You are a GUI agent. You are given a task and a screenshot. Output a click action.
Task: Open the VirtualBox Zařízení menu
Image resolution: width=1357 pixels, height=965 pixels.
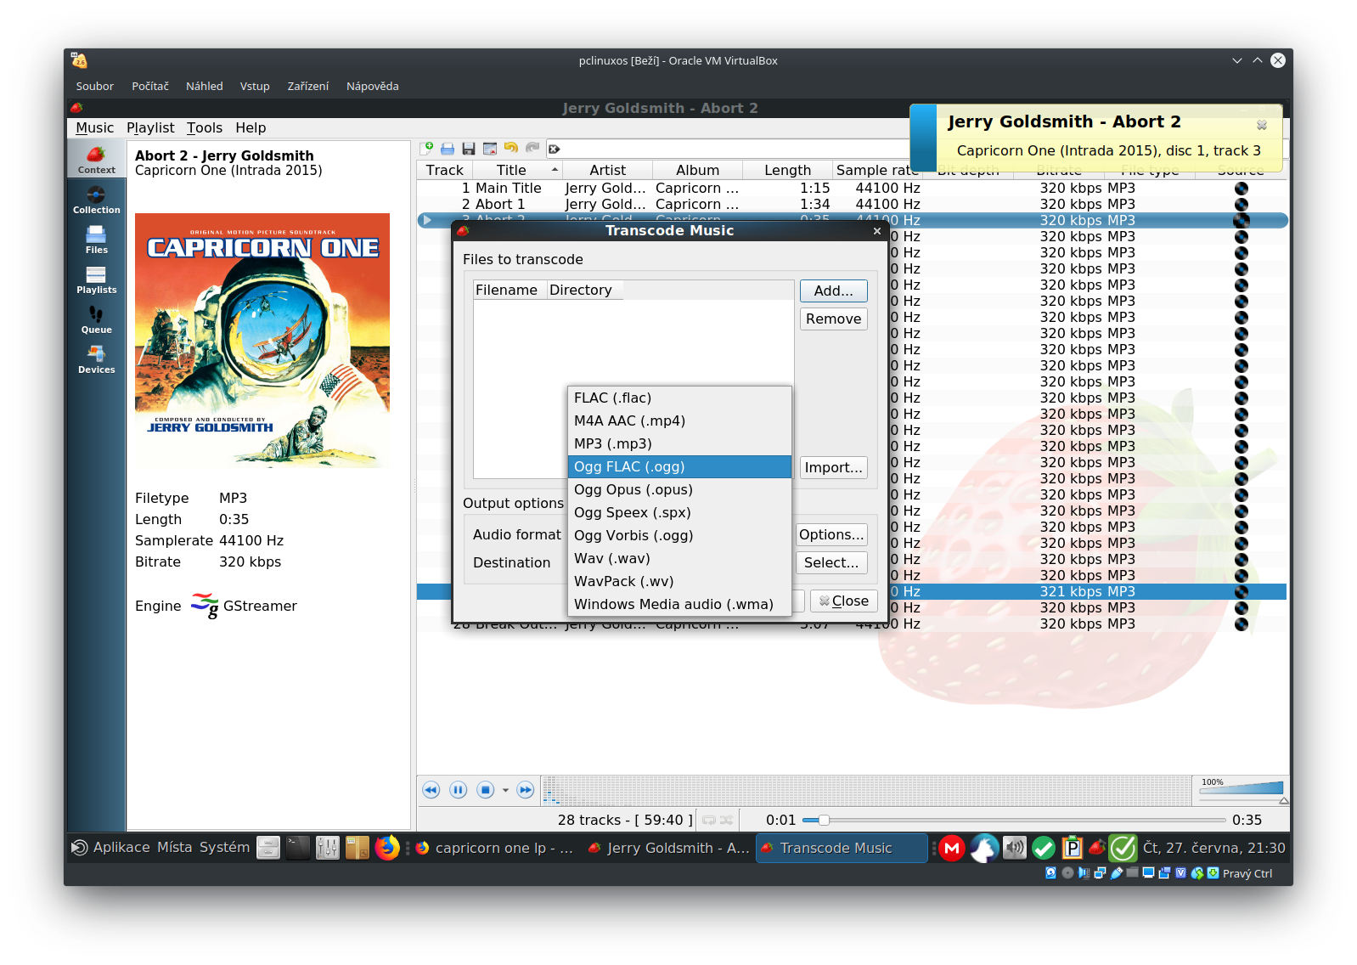307,87
